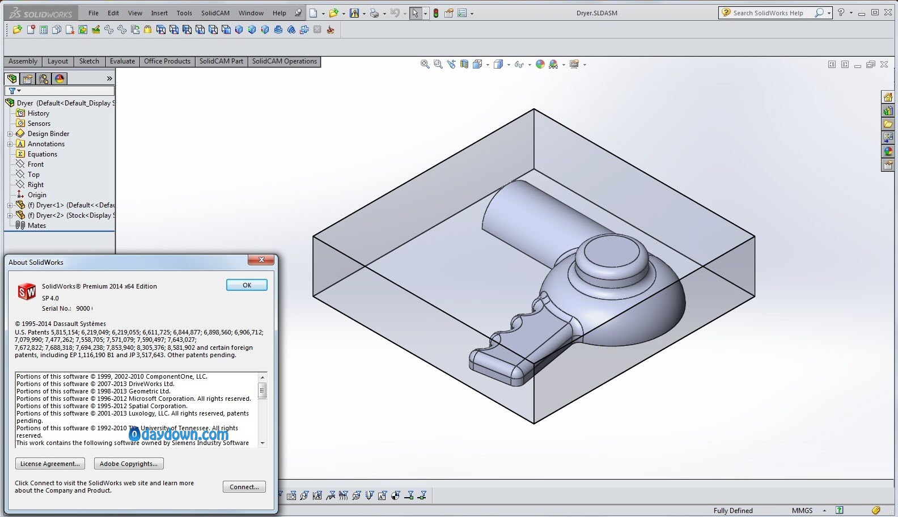The image size is (898, 517).
Task: Open the Options checklist icon
Action: coord(462,13)
